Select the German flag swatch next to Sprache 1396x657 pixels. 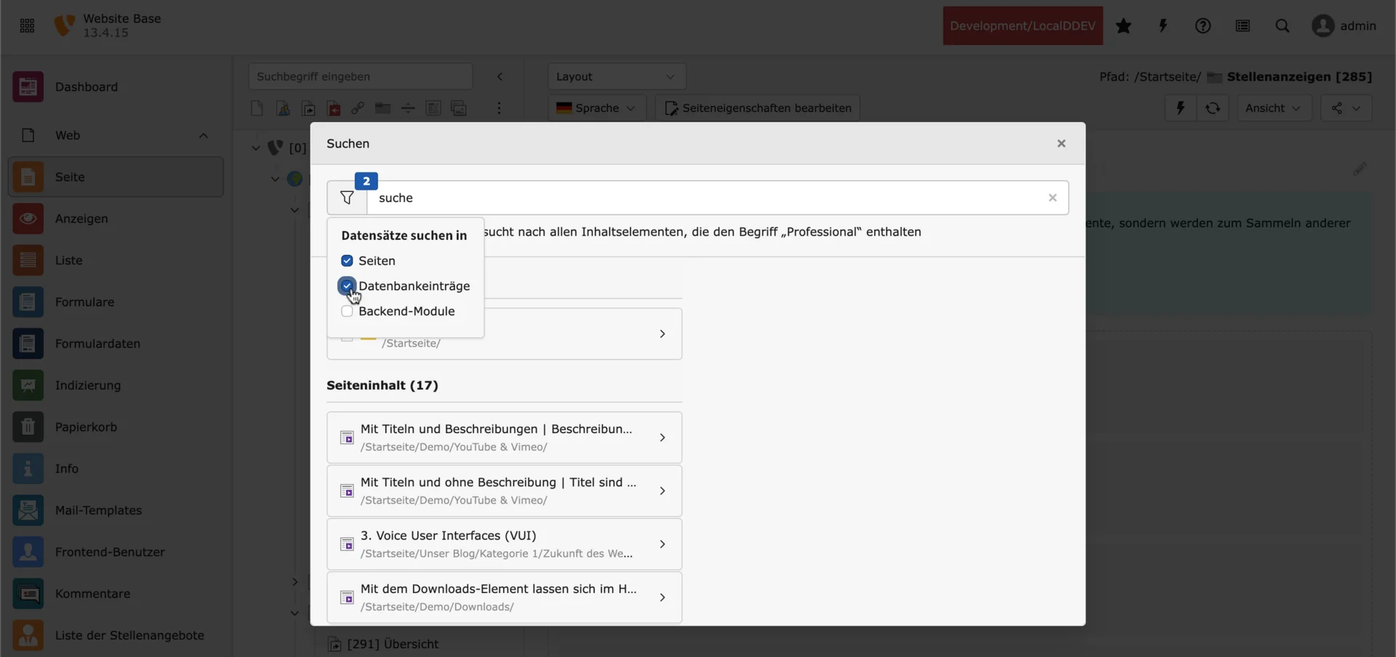point(566,108)
